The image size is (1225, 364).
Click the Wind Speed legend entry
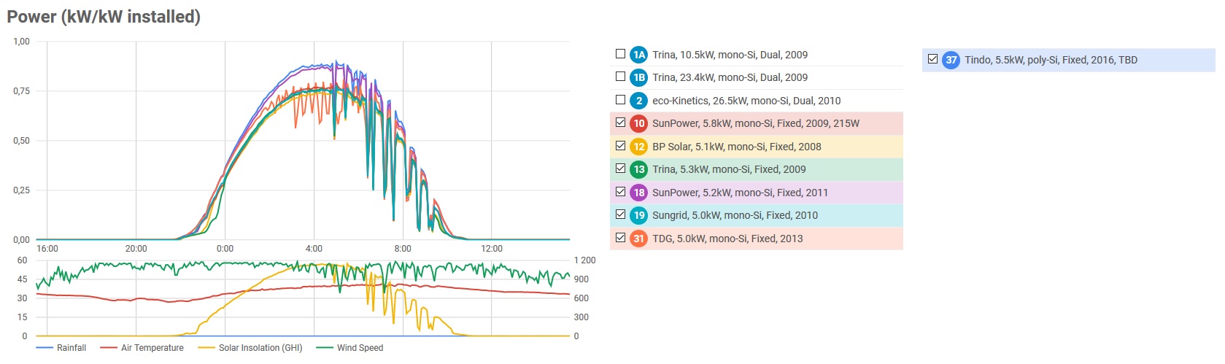pyautogui.click(x=349, y=348)
